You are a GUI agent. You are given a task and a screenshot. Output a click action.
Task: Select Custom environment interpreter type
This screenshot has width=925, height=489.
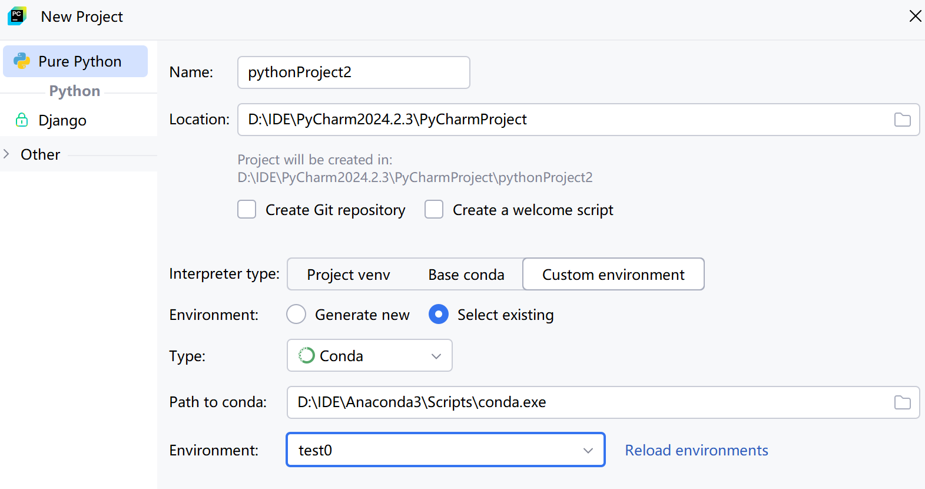[x=613, y=275]
